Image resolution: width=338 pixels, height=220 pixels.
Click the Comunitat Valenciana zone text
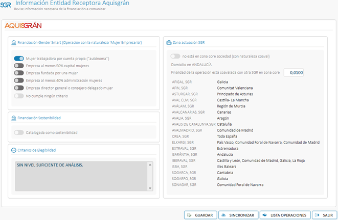235,88
